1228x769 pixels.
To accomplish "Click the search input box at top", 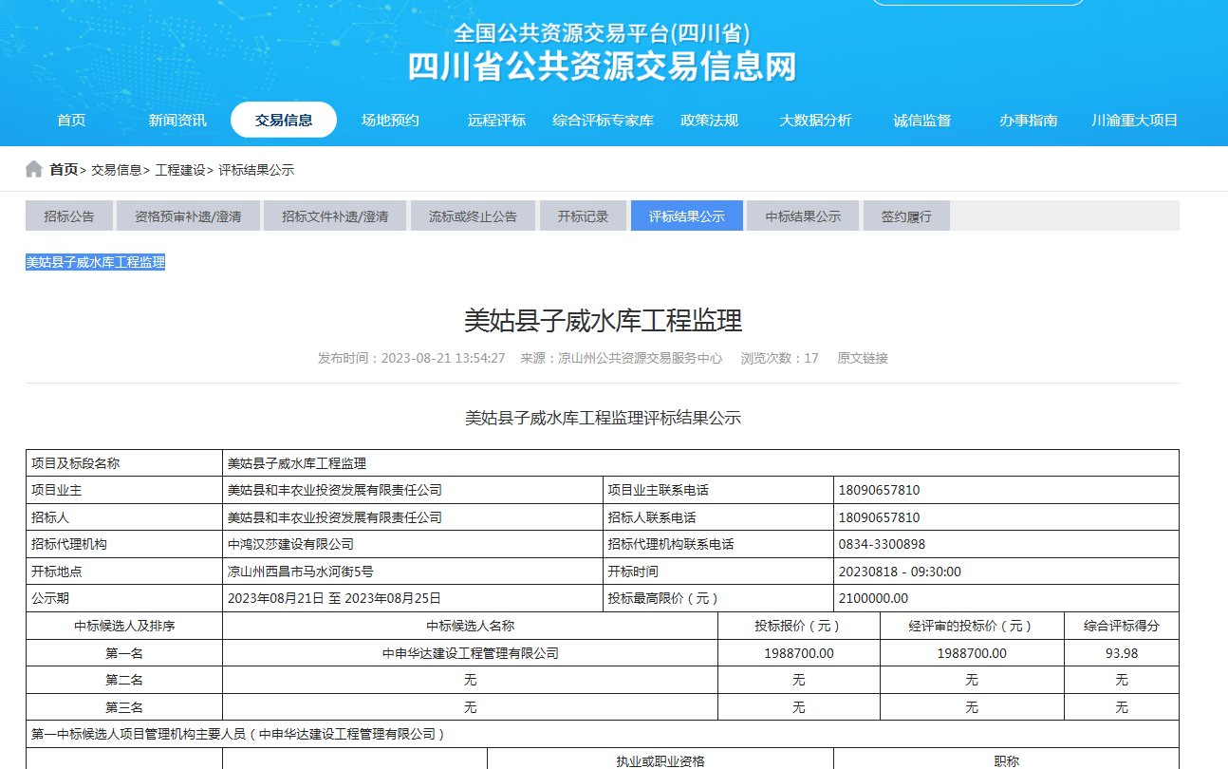I will [979, 1].
